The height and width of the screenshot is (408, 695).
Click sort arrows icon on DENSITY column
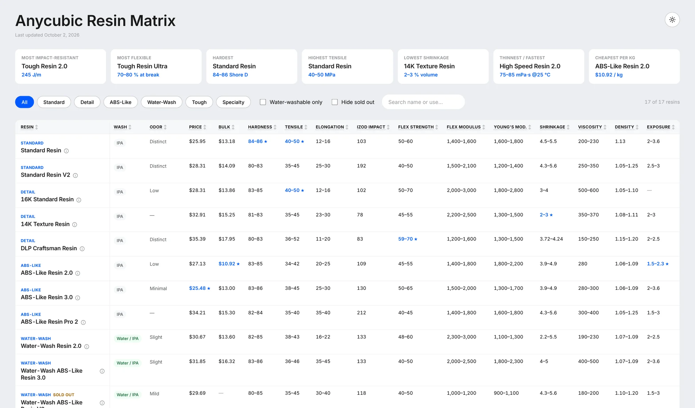637,127
